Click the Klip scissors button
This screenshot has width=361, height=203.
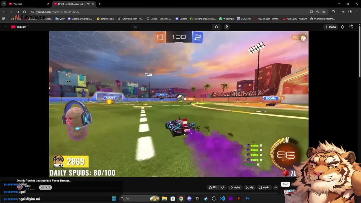tap(249, 187)
